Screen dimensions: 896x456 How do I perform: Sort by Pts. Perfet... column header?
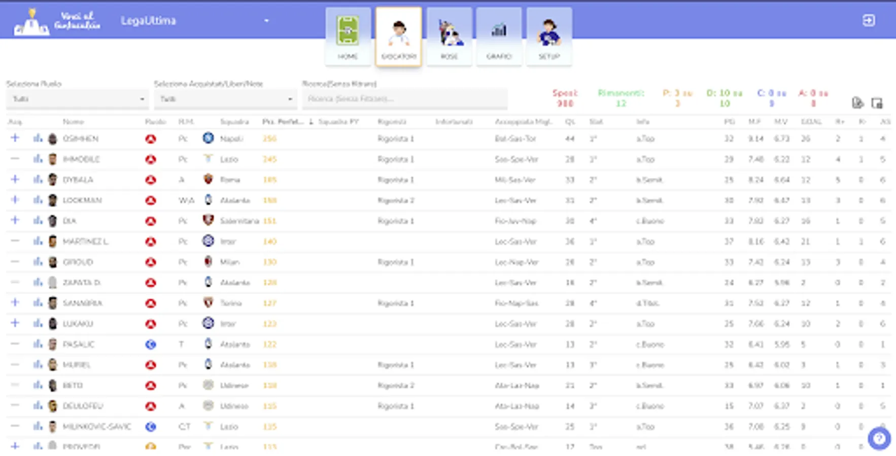click(x=283, y=122)
